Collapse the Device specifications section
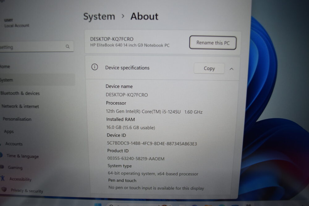309x206 pixels. point(231,69)
